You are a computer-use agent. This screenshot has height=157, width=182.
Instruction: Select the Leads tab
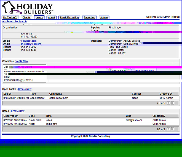pos(39,17)
